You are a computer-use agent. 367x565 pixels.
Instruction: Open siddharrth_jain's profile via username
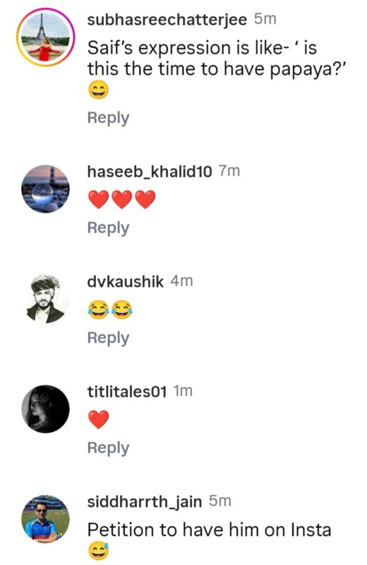point(145,501)
